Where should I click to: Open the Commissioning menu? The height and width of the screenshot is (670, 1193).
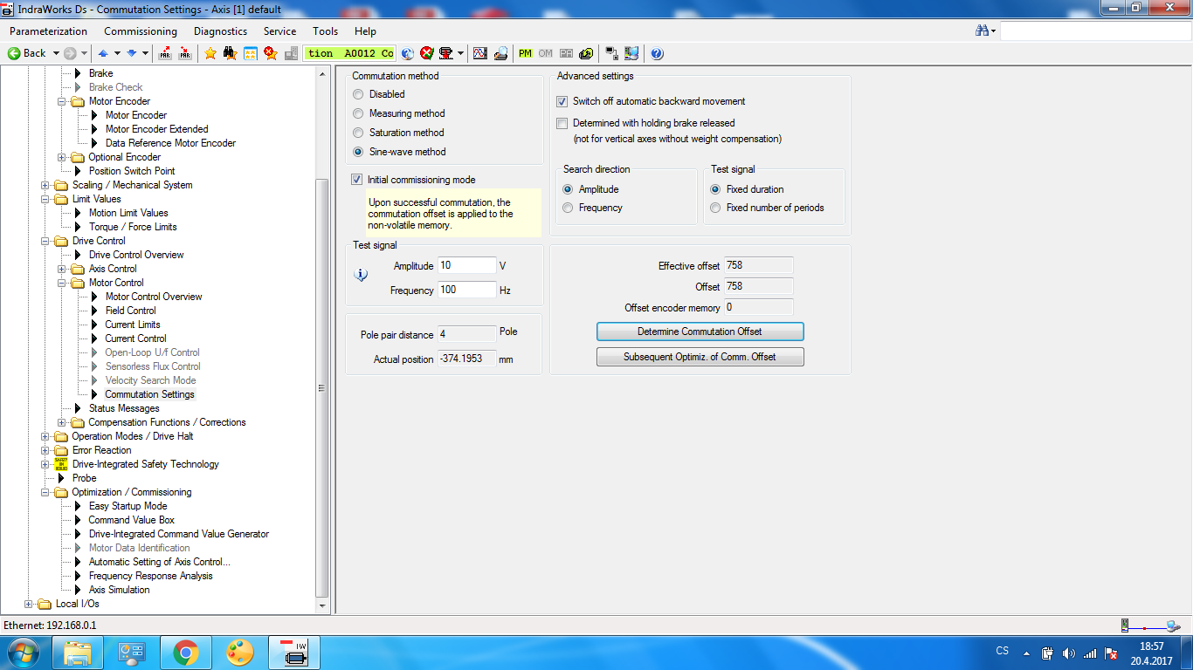tap(141, 31)
